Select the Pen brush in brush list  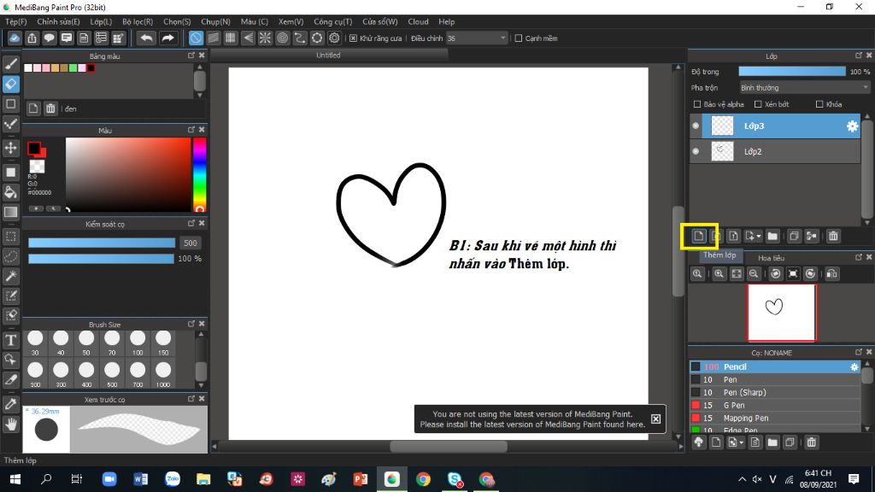coord(731,379)
